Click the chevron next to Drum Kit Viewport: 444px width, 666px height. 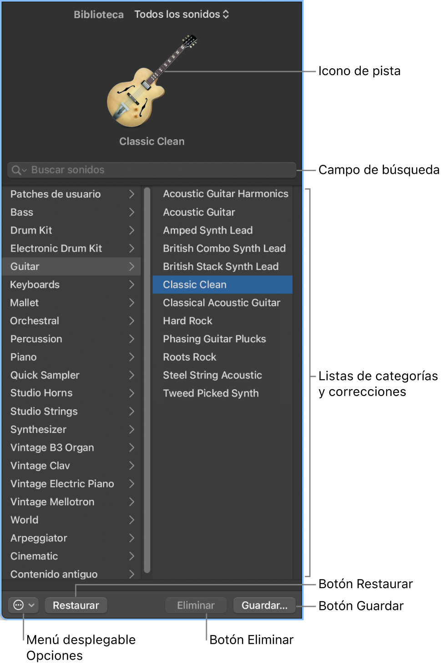coord(131,230)
